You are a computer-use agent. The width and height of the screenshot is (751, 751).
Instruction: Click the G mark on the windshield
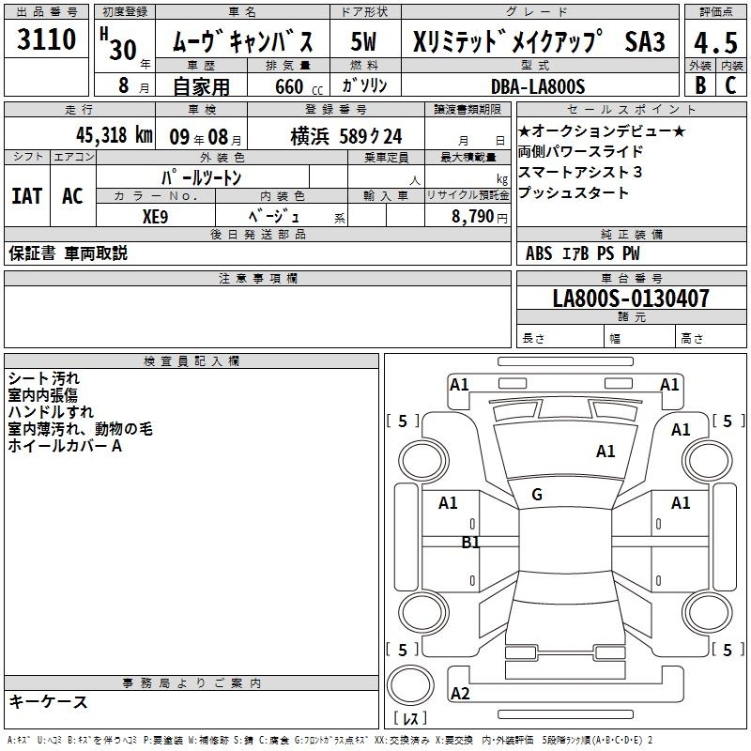point(537,495)
